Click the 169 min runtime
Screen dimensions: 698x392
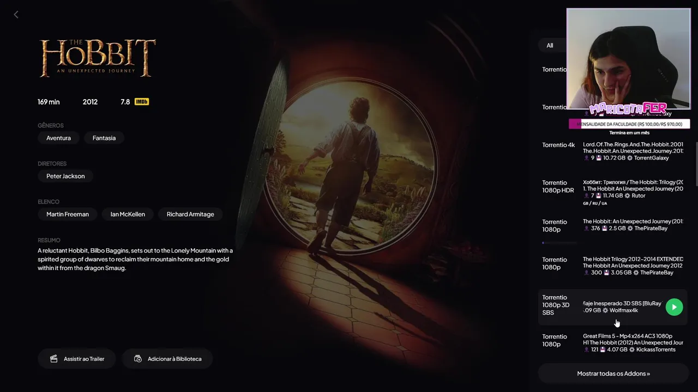click(x=49, y=102)
